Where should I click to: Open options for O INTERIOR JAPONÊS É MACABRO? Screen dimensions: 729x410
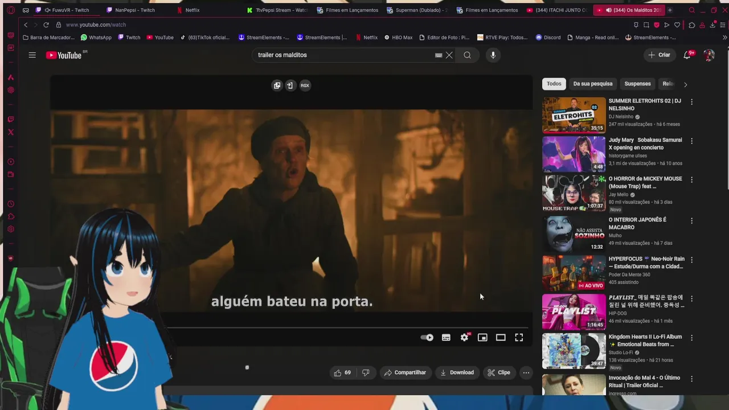pos(691,220)
